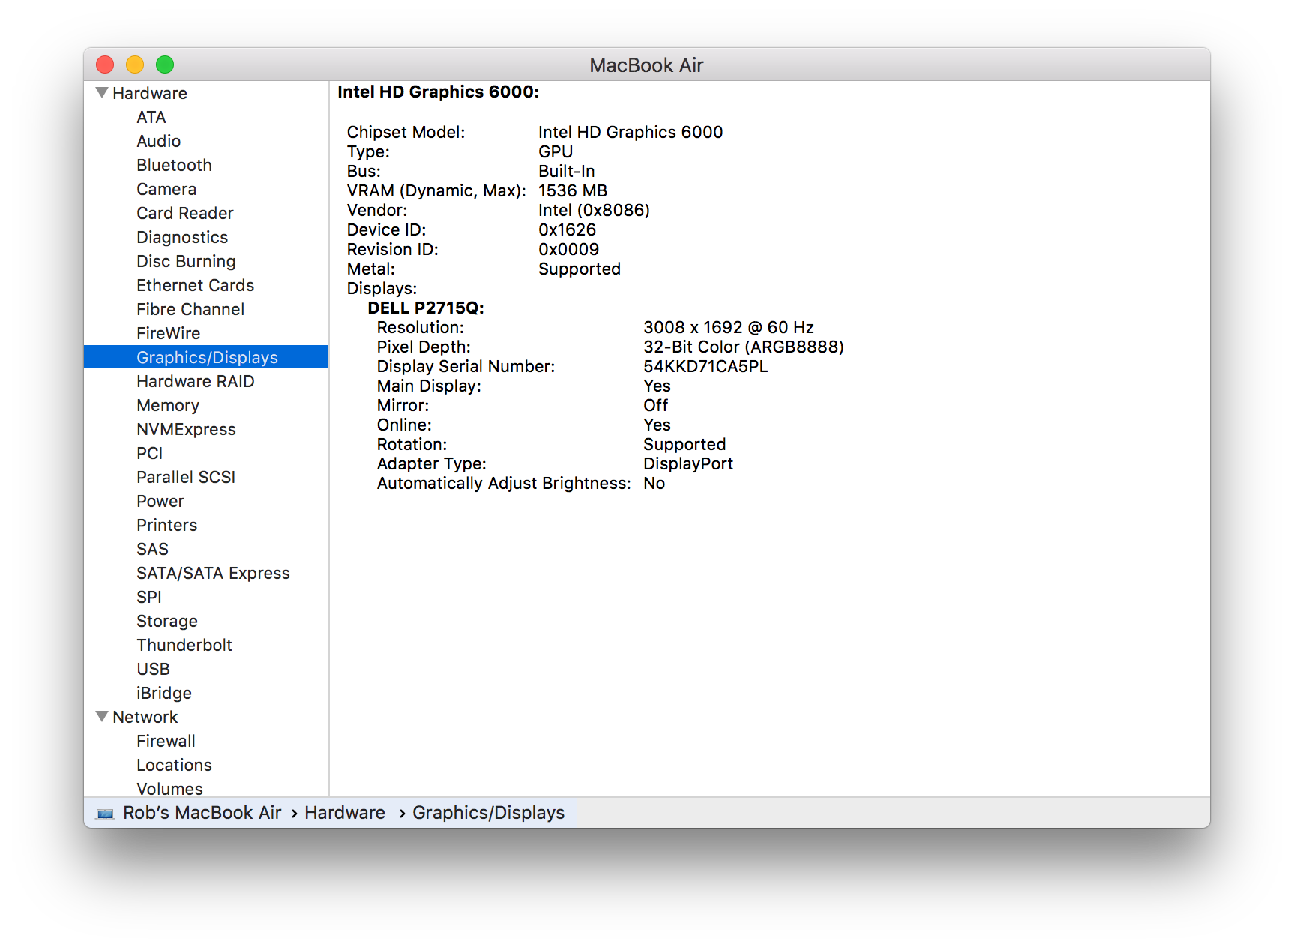Click the Intel HD Graphics 6000 heading

pyautogui.click(x=439, y=91)
